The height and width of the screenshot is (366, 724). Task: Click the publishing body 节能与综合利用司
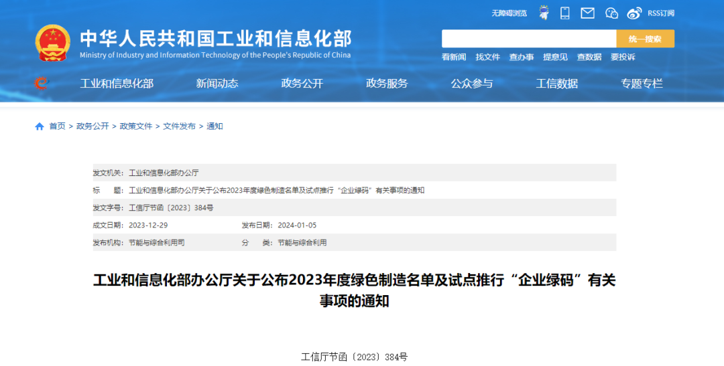click(x=156, y=243)
